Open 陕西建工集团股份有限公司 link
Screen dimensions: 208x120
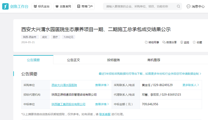pyautogui.click(x=68, y=104)
